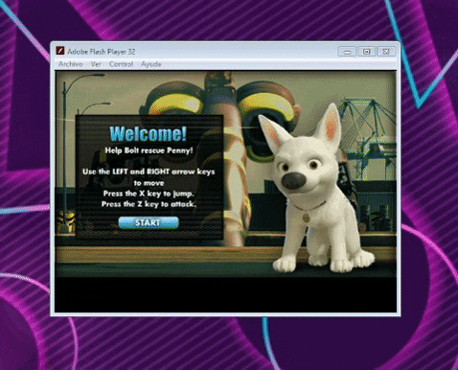The width and height of the screenshot is (458, 370).
Task: Click the Adobe Flash Player 32 window title
Action: click(x=102, y=52)
